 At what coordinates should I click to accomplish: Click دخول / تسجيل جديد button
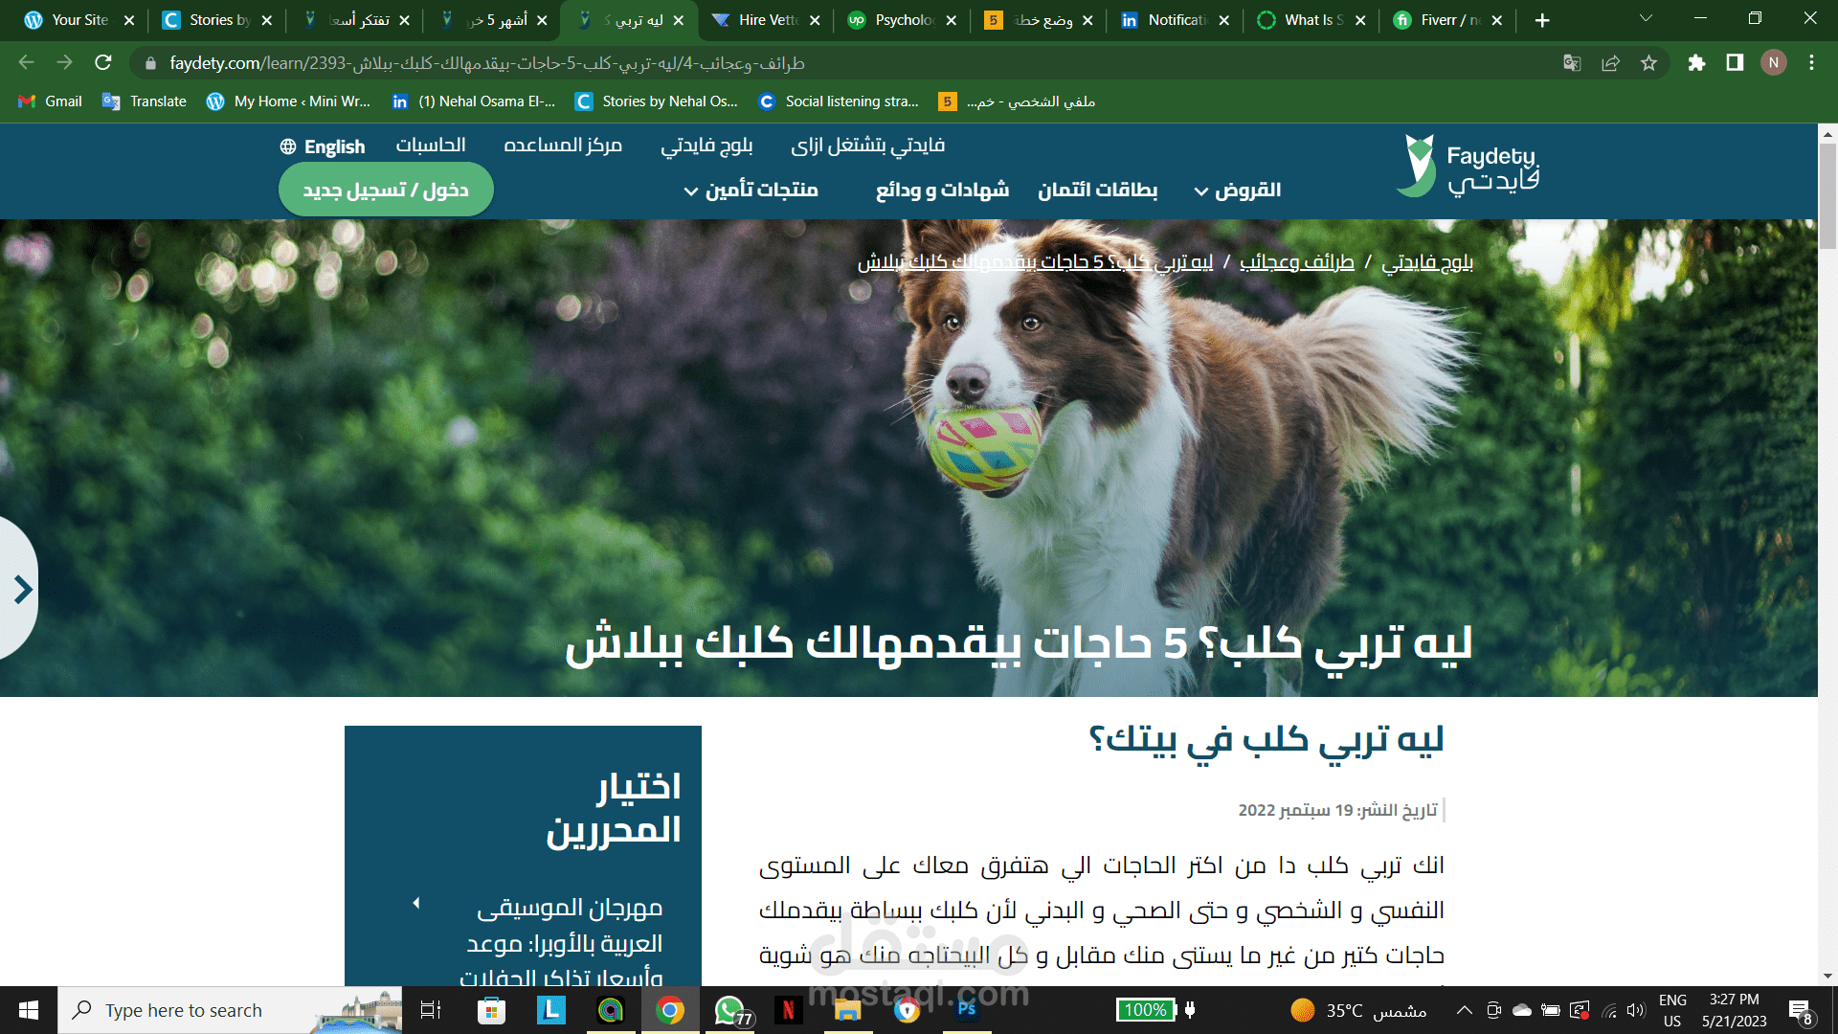coord(386,190)
